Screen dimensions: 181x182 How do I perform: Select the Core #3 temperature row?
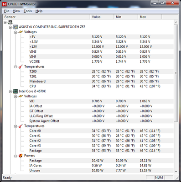click(101, 146)
